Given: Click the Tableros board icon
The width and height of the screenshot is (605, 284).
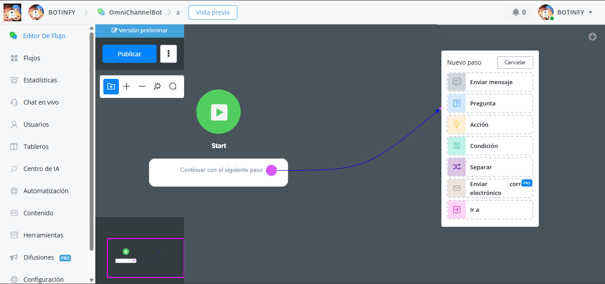Looking at the screenshot, I should pos(14,147).
